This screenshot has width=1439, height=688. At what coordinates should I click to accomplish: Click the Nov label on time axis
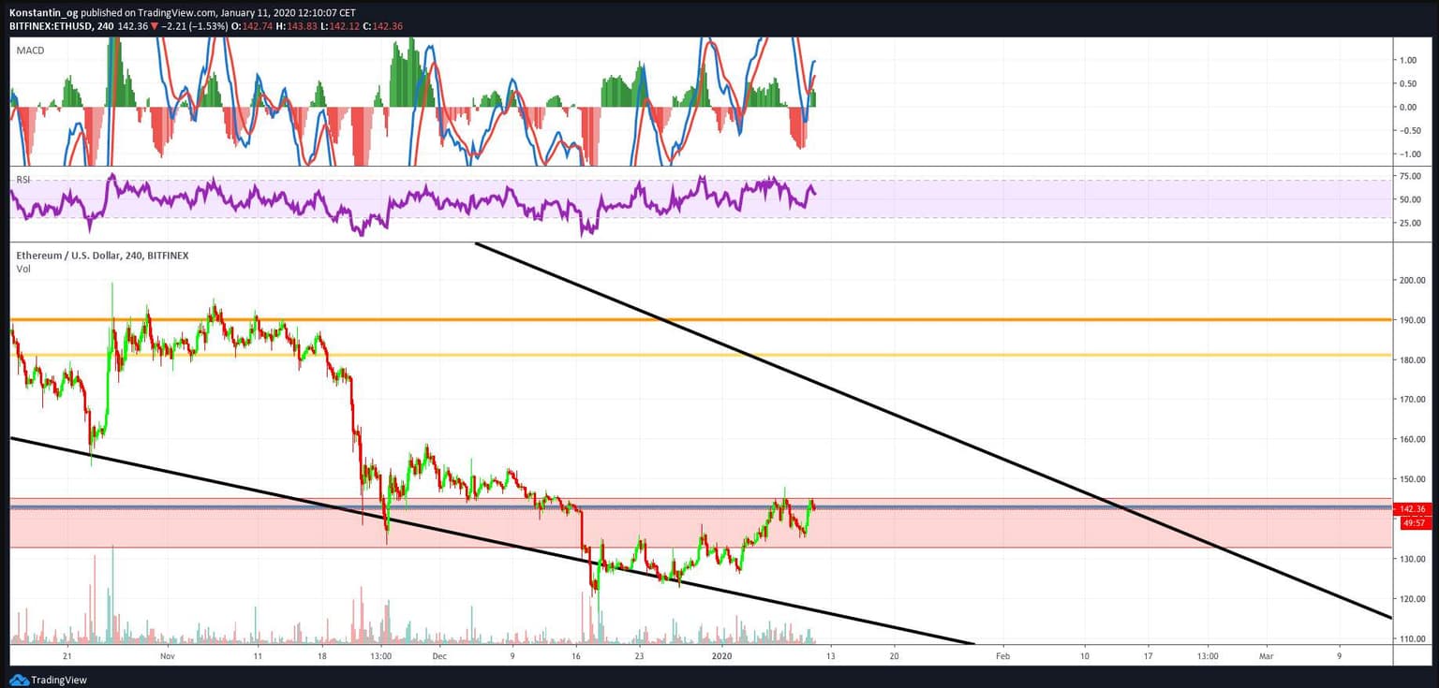coord(167,656)
